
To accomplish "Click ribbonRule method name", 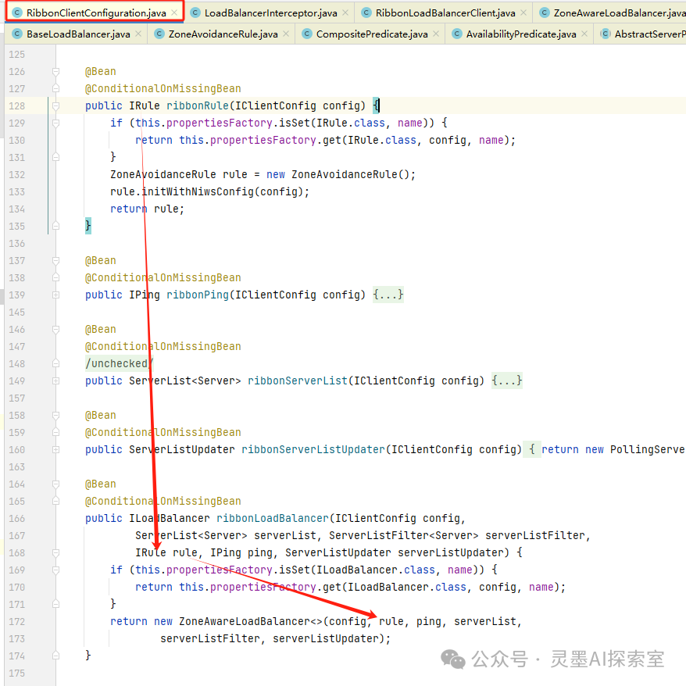I will coord(198,106).
